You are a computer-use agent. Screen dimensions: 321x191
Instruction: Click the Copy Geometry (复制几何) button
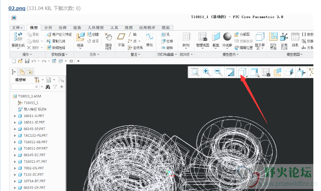[x=56, y=41]
